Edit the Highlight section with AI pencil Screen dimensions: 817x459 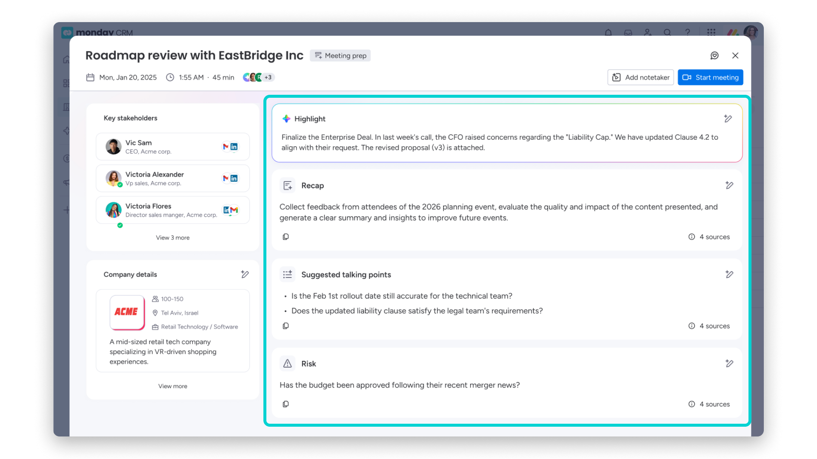pos(728,119)
